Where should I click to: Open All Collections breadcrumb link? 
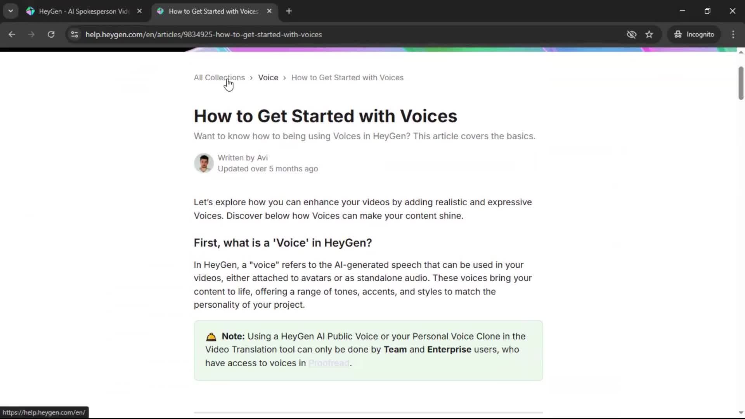coord(219,78)
